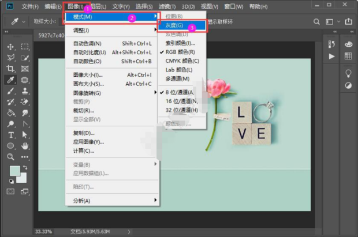Open the three-dots Edit Toolbar button
Image resolution: width=358 pixels, height=237 pixels.
25,157
